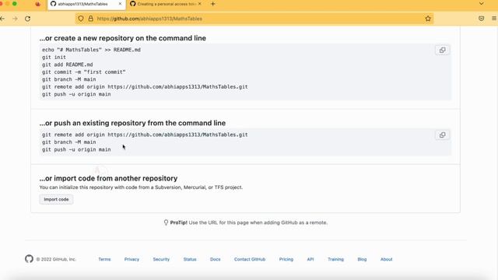Open the Training footer link
This screenshot has width=498, height=280.
pyautogui.click(x=335, y=259)
